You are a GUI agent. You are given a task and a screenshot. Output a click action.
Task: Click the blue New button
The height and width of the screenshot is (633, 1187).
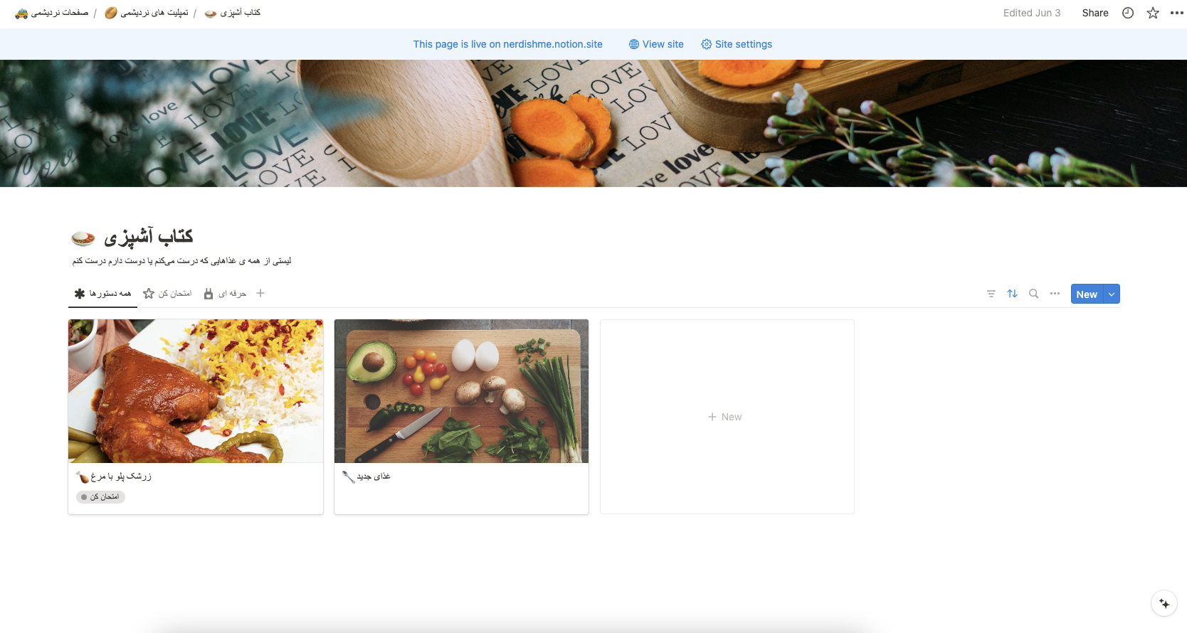(x=1087, y=294)
